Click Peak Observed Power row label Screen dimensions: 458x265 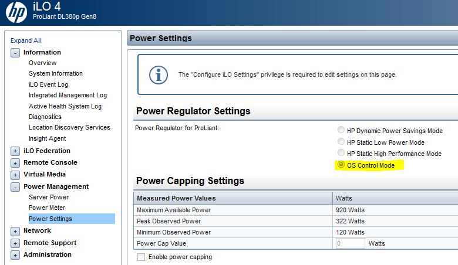tap(169, 221)
